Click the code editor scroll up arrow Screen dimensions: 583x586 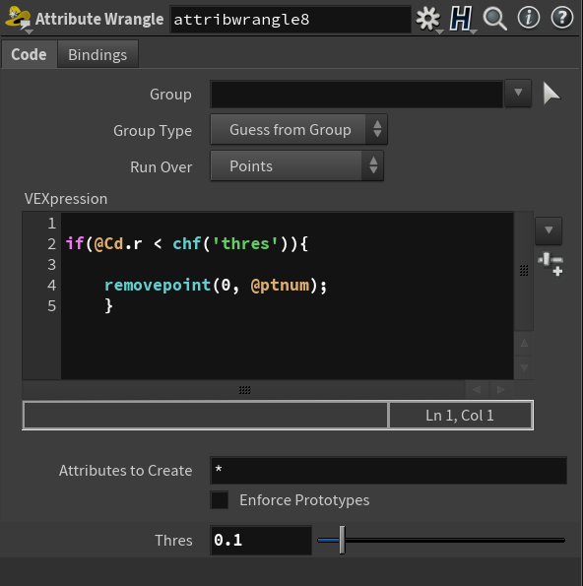524,343
